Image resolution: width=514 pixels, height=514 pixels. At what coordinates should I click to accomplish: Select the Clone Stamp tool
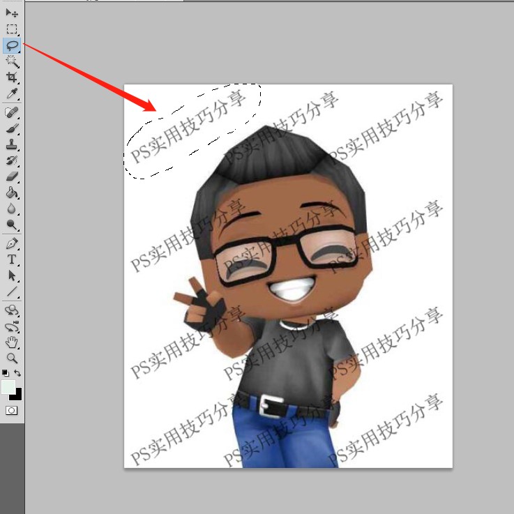[12, 145]
